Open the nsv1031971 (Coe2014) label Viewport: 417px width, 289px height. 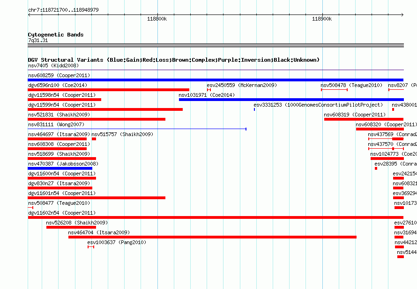click(207, 95)
